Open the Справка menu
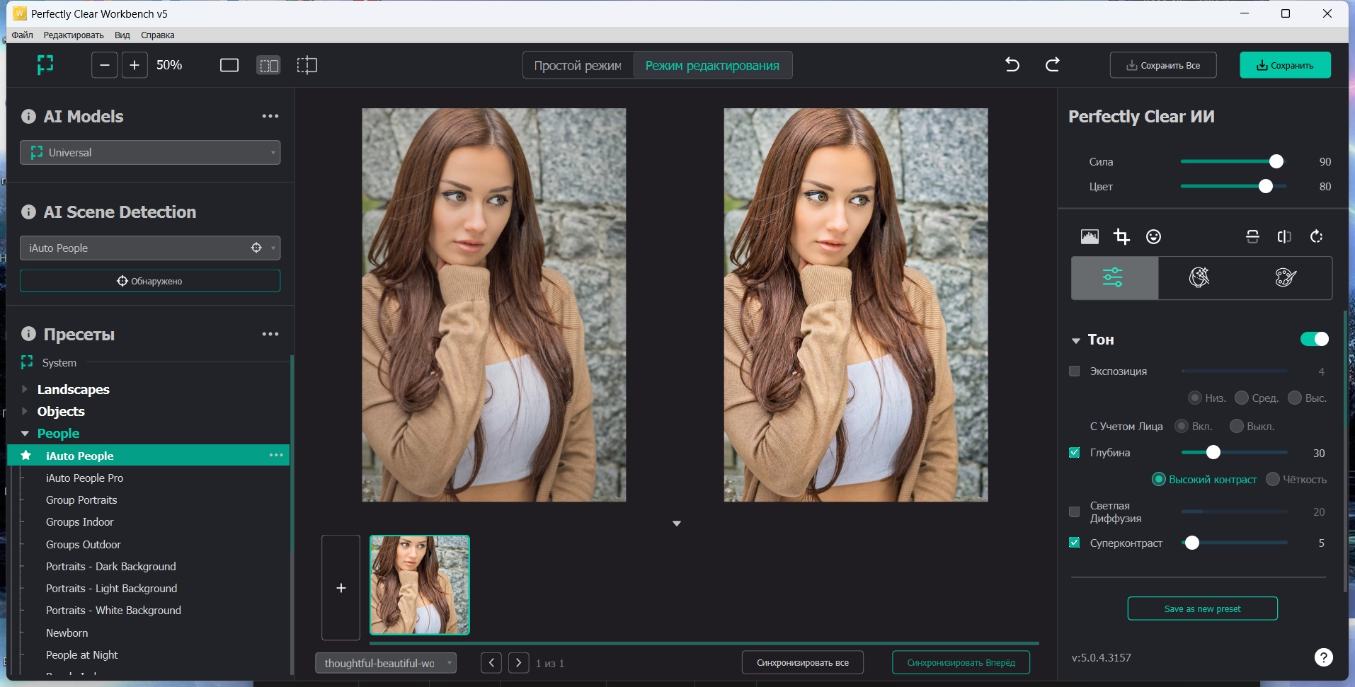1355x687 pixels. (x=158, y=35)
